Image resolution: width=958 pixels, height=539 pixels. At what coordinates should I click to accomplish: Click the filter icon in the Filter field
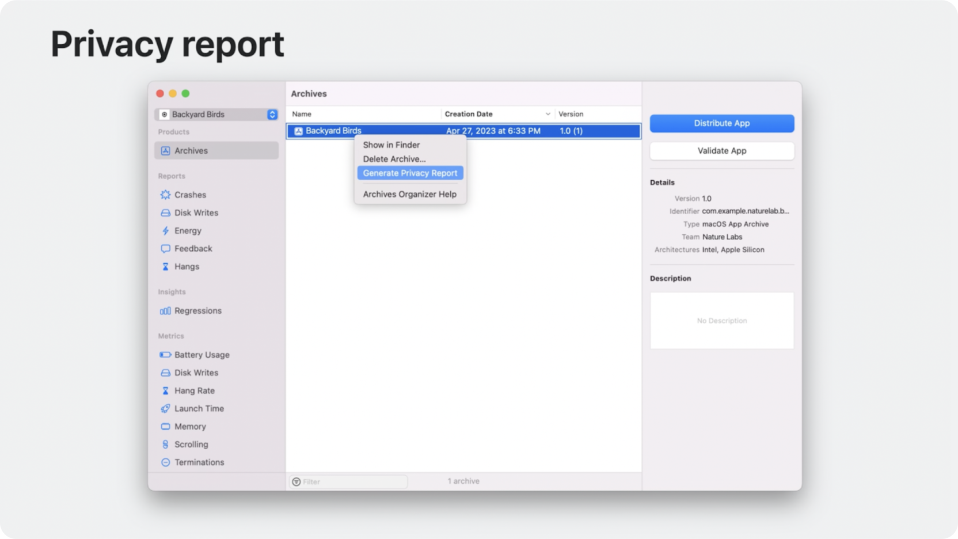pyautogui.click(x=296, y=481)
